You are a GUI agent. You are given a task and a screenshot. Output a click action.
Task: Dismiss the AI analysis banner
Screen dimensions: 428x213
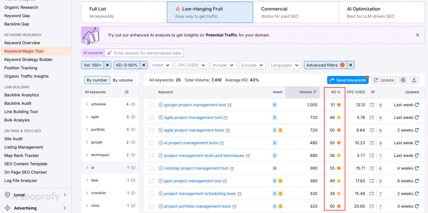pos(417,35)
